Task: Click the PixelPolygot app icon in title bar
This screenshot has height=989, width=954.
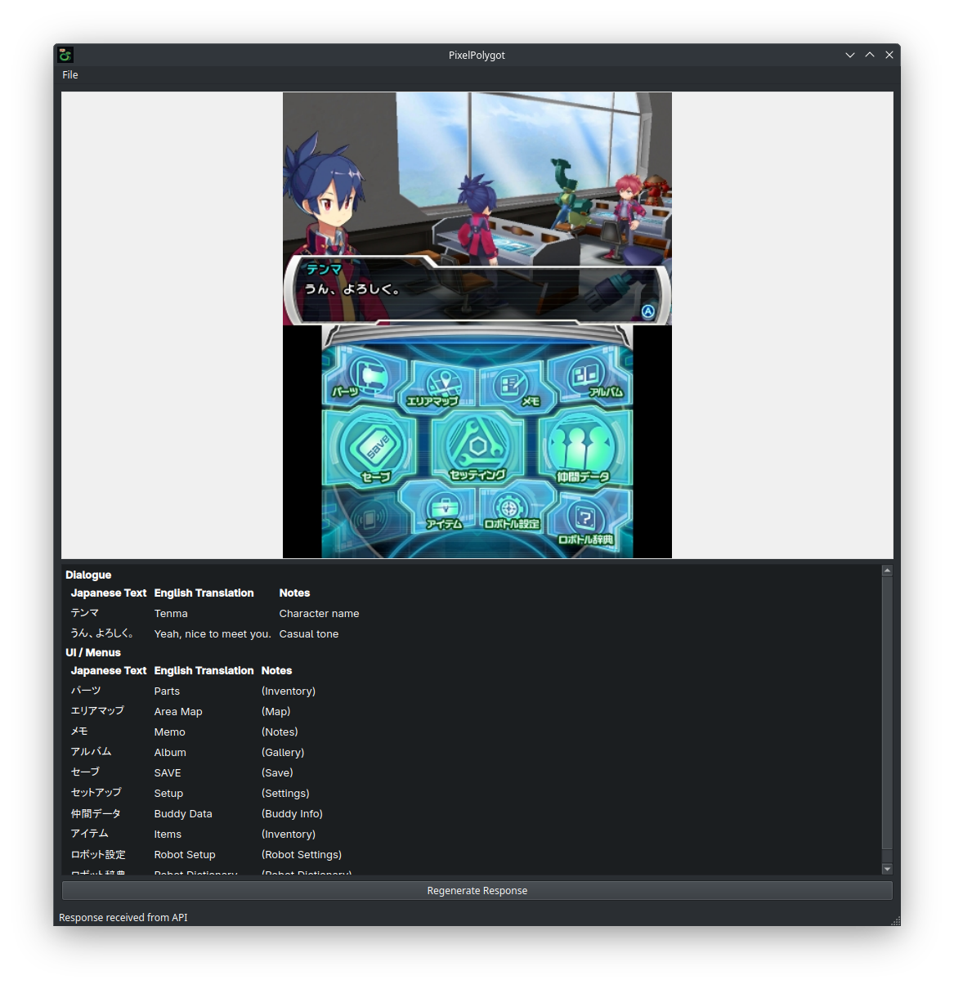Action: tap(65, 55)
